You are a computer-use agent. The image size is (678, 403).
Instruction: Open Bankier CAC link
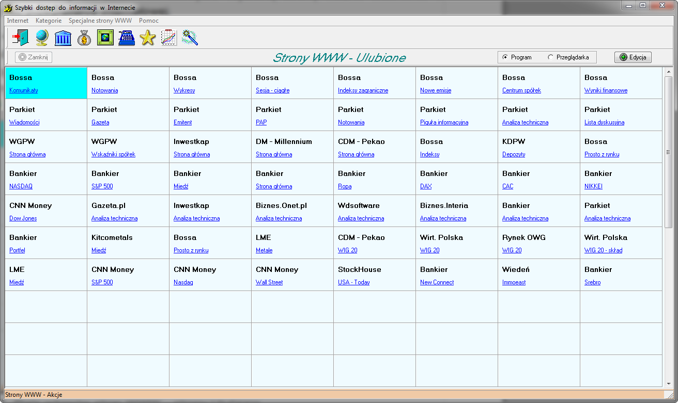click(x=507, y=186)
